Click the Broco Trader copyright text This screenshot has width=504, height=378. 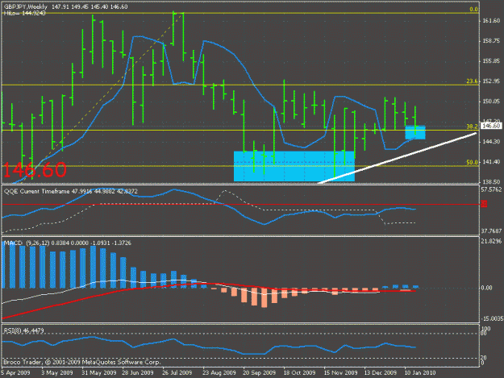coord(82,362)
